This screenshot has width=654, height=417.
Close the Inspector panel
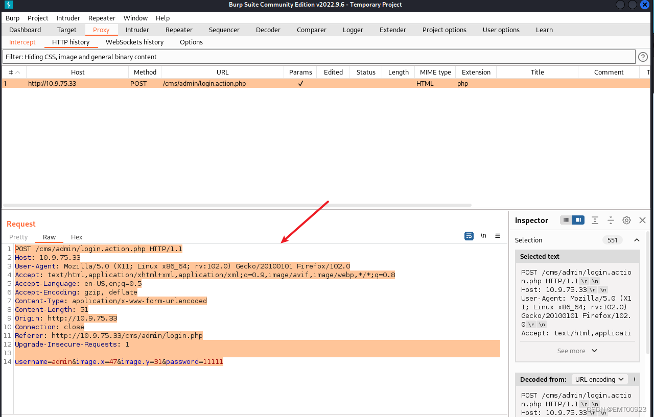coord(642,220)
